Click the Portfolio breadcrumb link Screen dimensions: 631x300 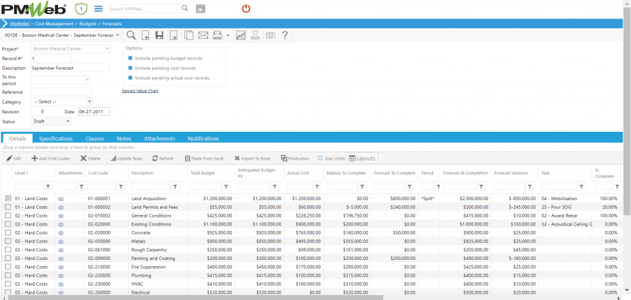19,24
